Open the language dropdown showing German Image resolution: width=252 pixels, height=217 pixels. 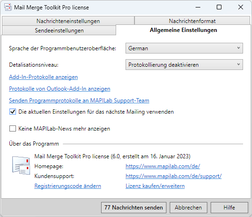click(184, 48)
